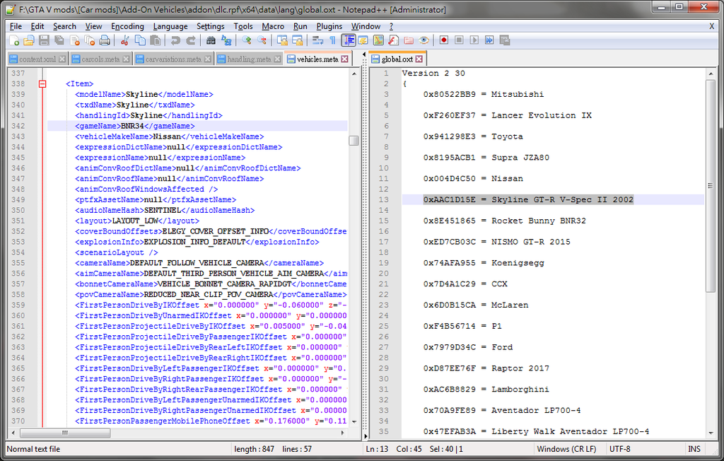Click the Redo arrow icon

pos(191,40)
